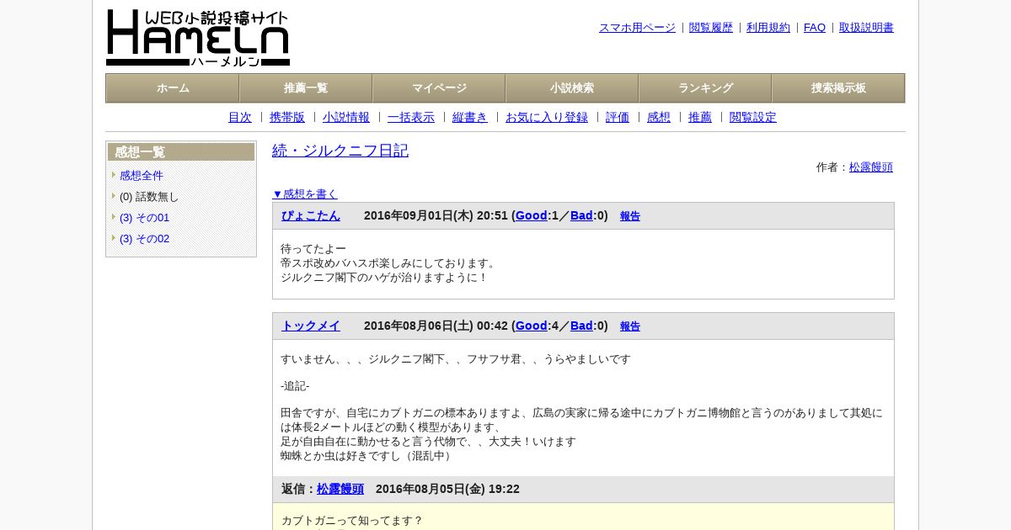The width and height of the screenshot is (1011, 530).
Task: Open マイページ in the navigation bar
Action: [439, 88]
